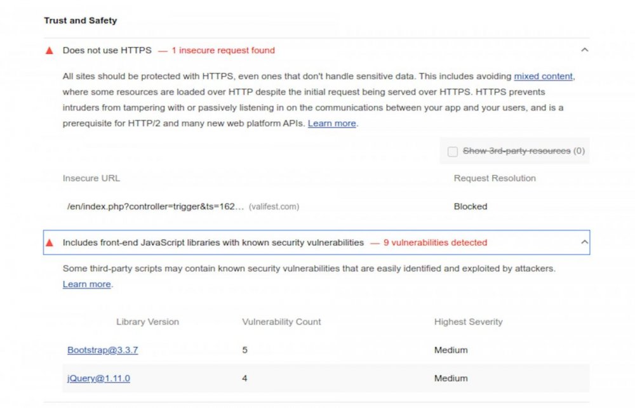Viewport: 635px width, 408px height.
Task: Click the red warning triangle beside JavaScript libraries audit
Action: point(50,242)
